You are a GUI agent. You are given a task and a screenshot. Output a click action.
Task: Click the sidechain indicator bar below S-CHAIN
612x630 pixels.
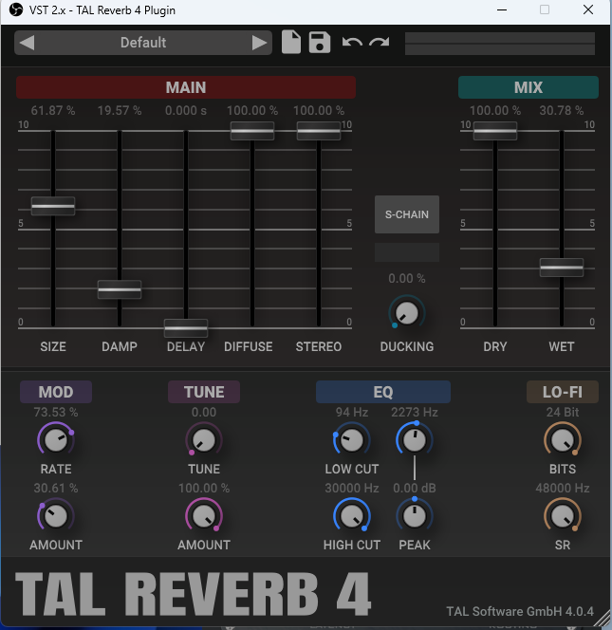tap(407, 252)
